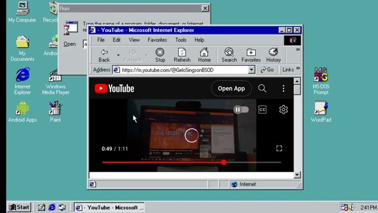Screen dimensions: 378x213
Task: Go to the Home page
Action: point(204,55)
